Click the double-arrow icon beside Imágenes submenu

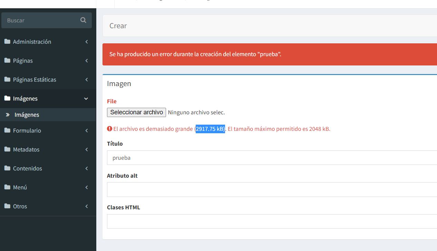click(8, 114)
